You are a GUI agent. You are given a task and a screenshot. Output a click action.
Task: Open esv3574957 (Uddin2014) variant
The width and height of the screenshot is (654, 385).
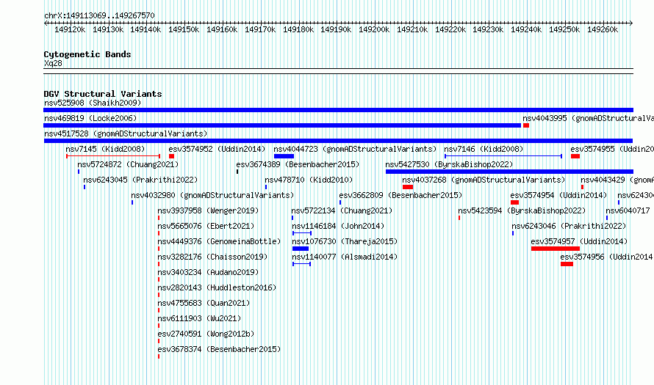tap(579, 241)
